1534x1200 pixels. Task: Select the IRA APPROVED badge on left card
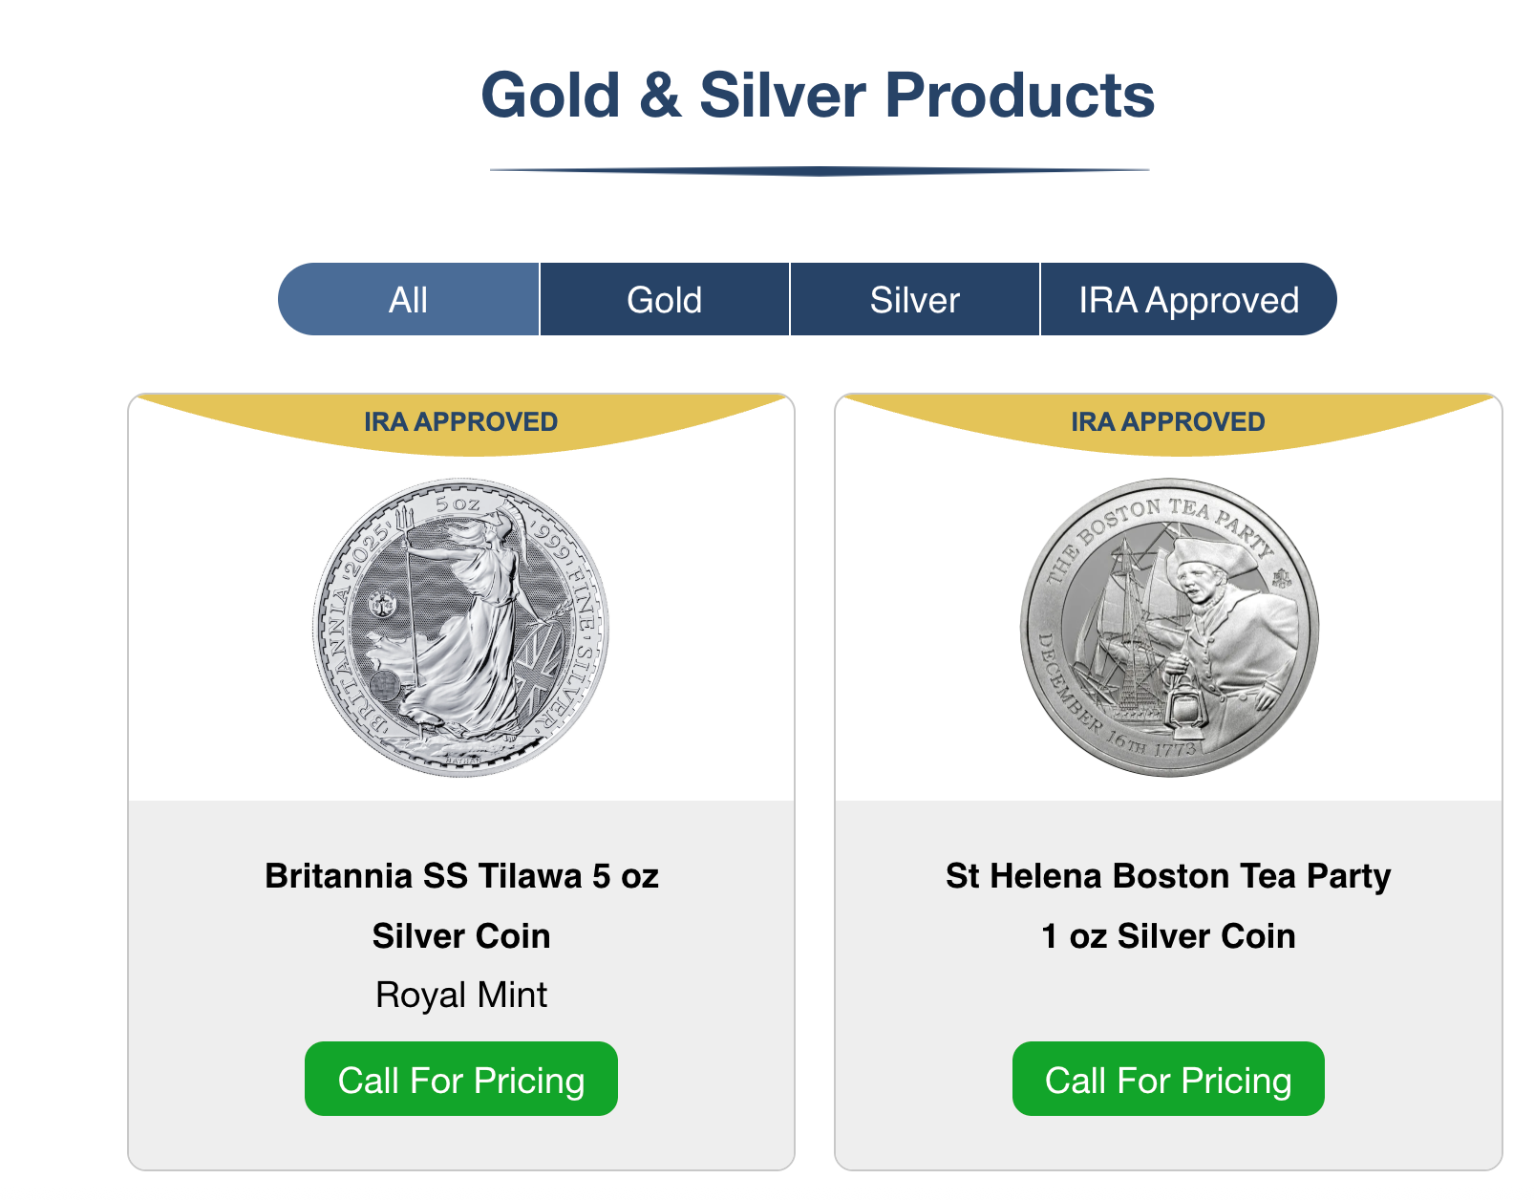click(461, 420)
